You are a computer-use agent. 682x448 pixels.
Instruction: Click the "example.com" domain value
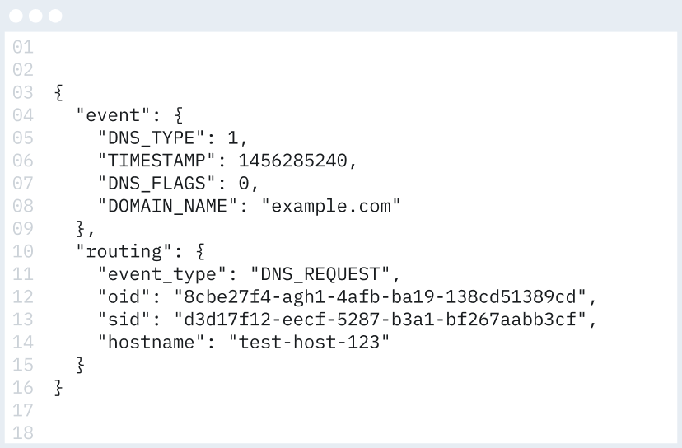(331, 206)
